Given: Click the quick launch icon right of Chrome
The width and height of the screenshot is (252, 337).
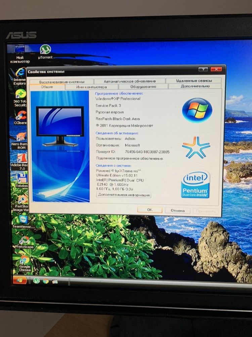Looking at the screenshot, I should pos(55,281).
